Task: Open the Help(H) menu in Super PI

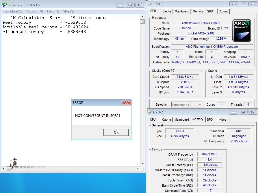Action: tap(53, 11)
